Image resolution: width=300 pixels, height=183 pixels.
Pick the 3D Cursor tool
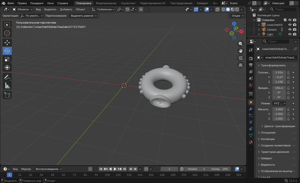(7, 33)
